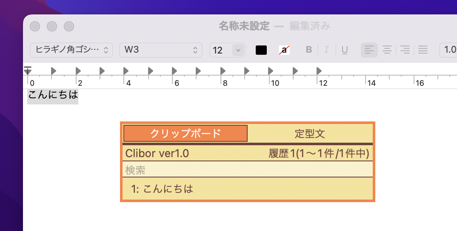Toggle italic text formatting
The width and height of the screenshot is (457, 231).
pyautogui.click(x=326, y=50)
